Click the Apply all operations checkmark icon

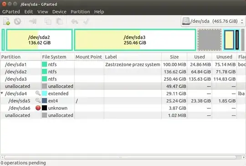coord(86,21)
